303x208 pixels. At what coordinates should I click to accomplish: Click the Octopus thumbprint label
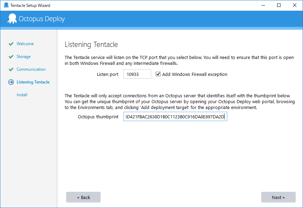coord(98,117)
